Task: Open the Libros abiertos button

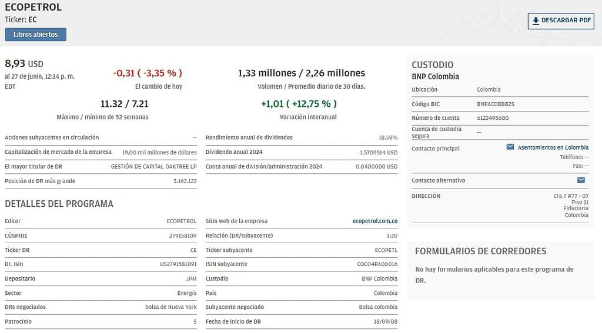Action: tap(36, 35)
